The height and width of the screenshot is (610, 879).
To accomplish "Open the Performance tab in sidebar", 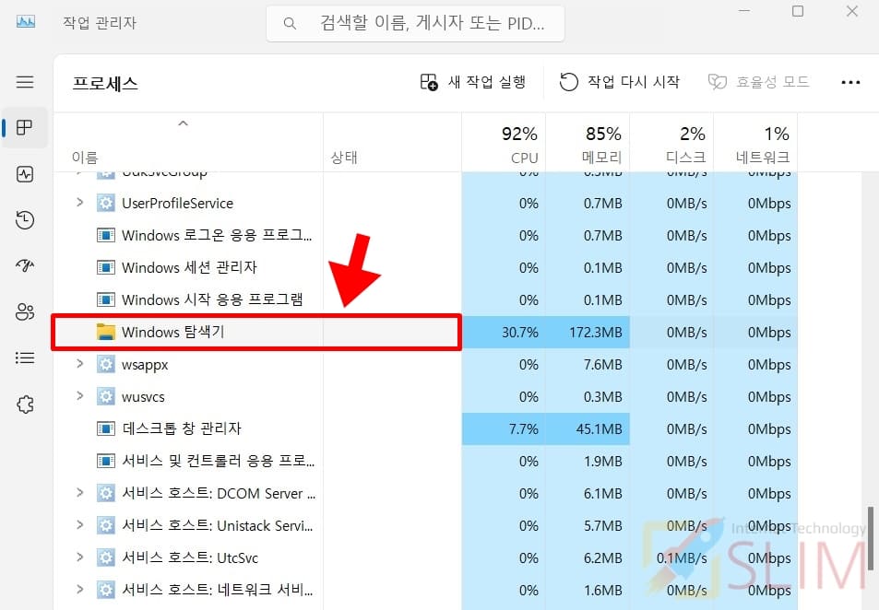I will coord(25,174).
